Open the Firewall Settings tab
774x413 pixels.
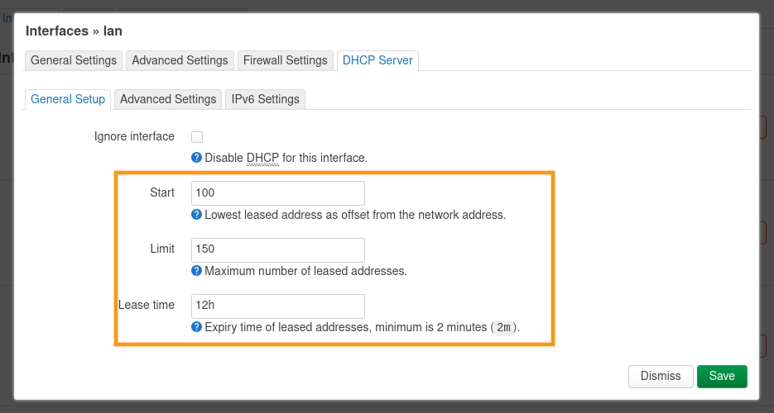(x=285, y=60)
